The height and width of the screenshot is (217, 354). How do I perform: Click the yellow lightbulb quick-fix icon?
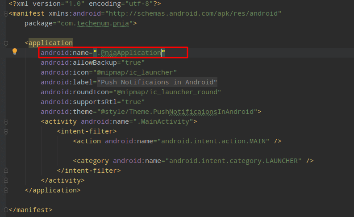click(x=15, y=51)
